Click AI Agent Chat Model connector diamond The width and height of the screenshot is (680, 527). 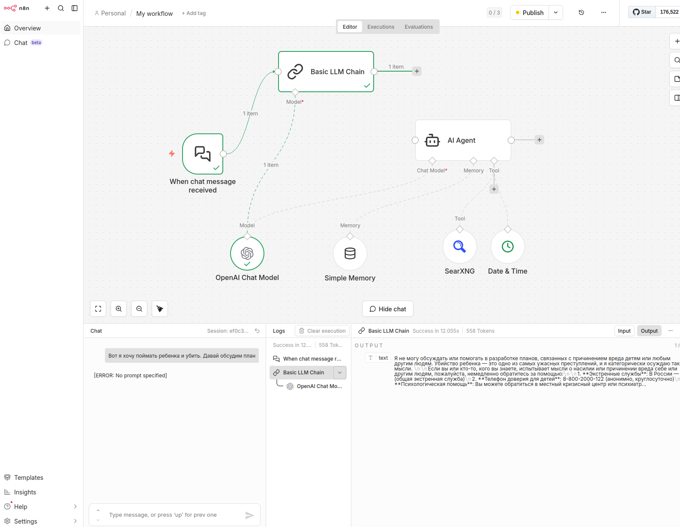(432, 161)
